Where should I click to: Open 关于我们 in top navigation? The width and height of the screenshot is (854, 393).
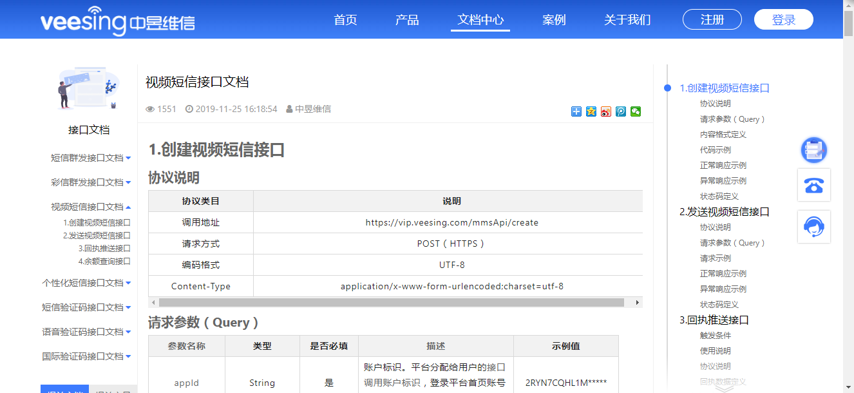(627, 20)
